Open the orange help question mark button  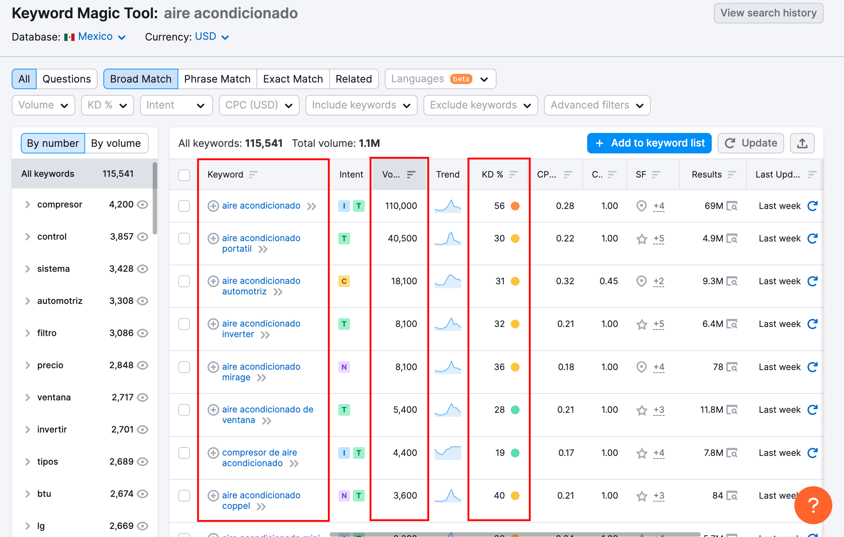pos(813,505)
